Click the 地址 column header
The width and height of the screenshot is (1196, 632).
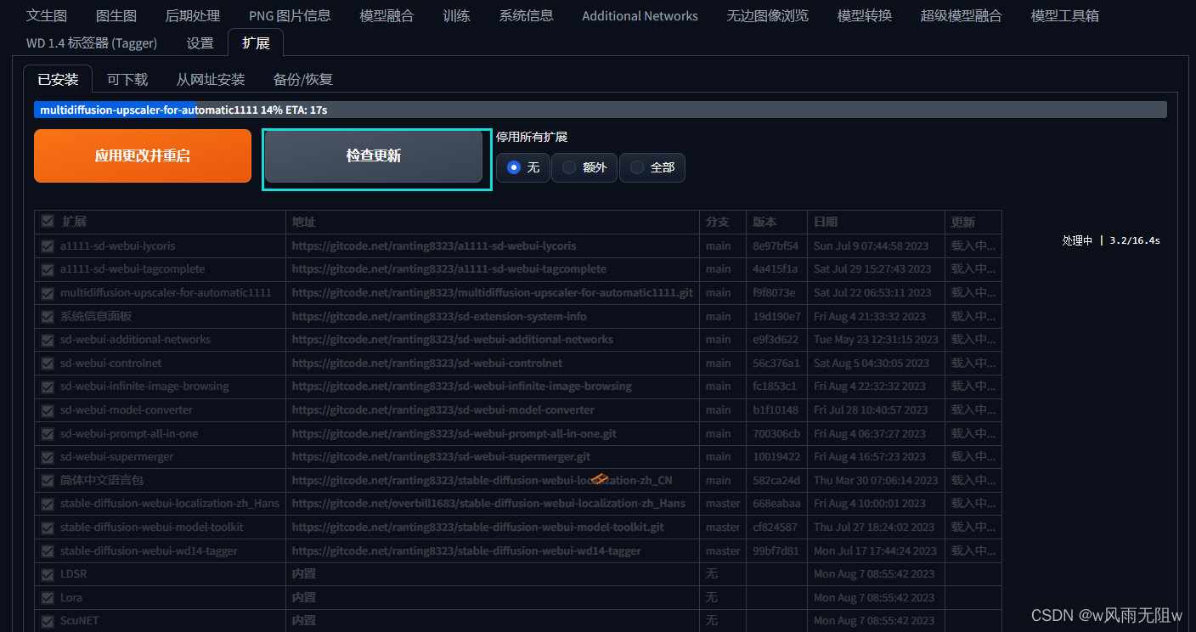303,222
